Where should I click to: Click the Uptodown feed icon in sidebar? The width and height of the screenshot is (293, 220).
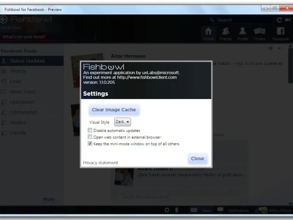[4, 102]
